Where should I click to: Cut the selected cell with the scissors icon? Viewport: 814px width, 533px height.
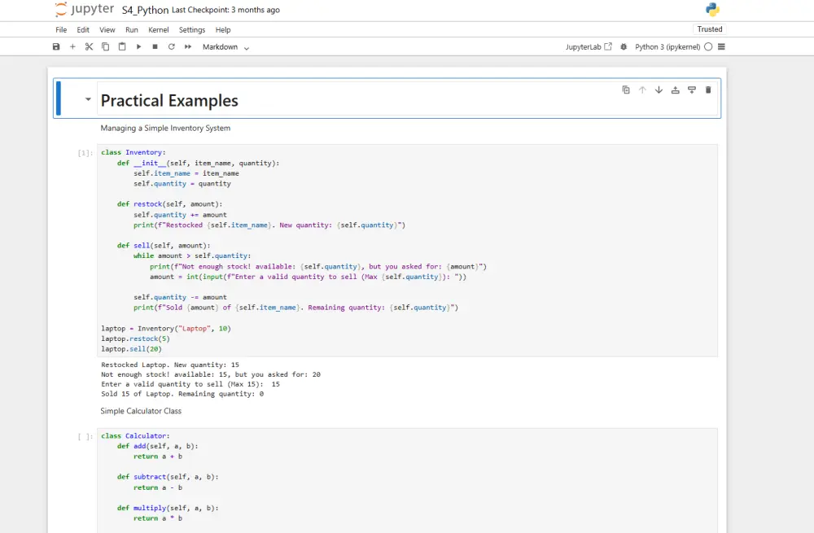[89, 46]
